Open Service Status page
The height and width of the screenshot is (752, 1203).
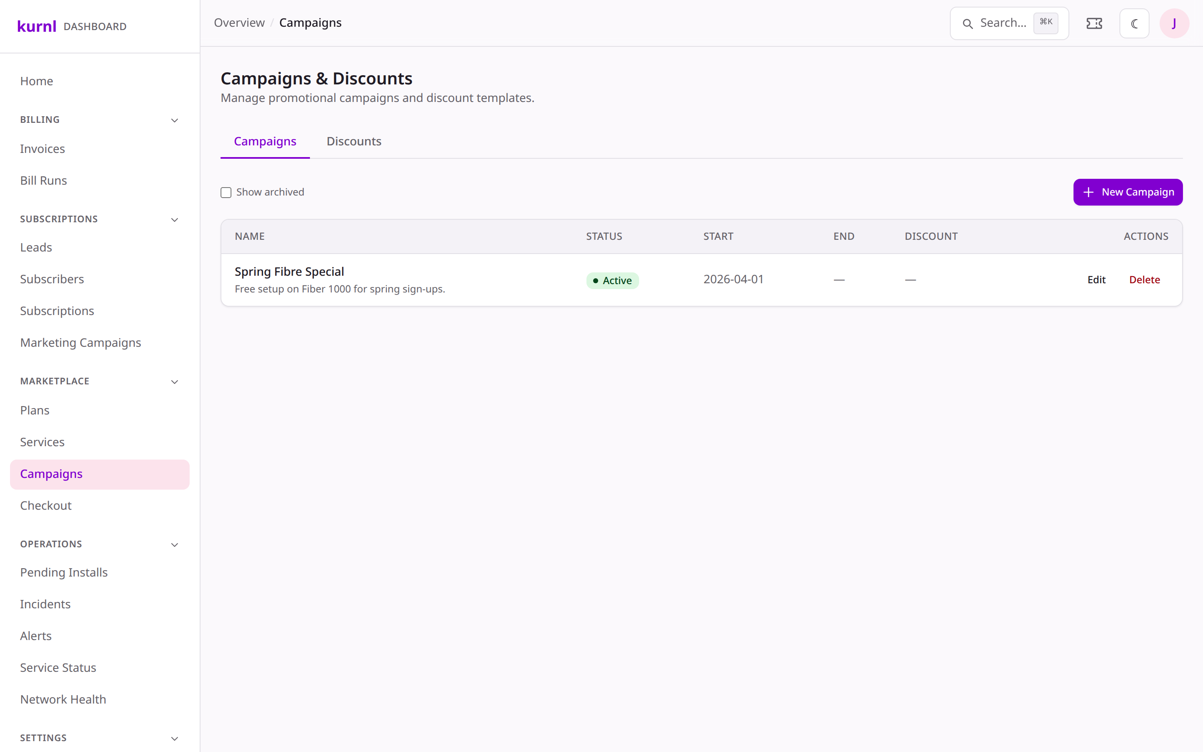(x=99, y=668)
